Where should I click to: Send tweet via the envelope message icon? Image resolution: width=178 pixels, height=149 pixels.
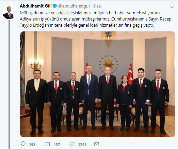click(x=97, y=144)
